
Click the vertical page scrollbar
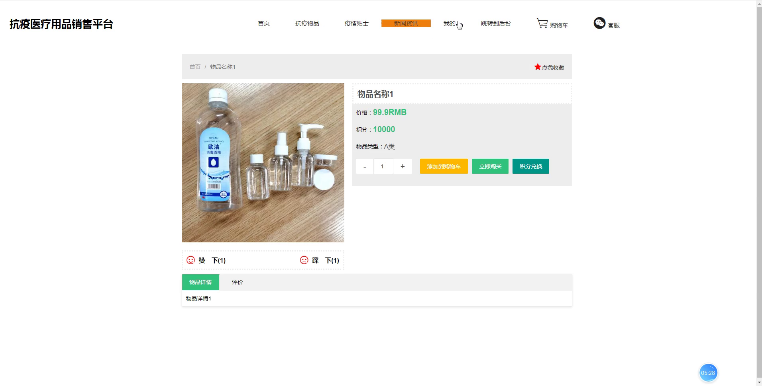(759, 193)
